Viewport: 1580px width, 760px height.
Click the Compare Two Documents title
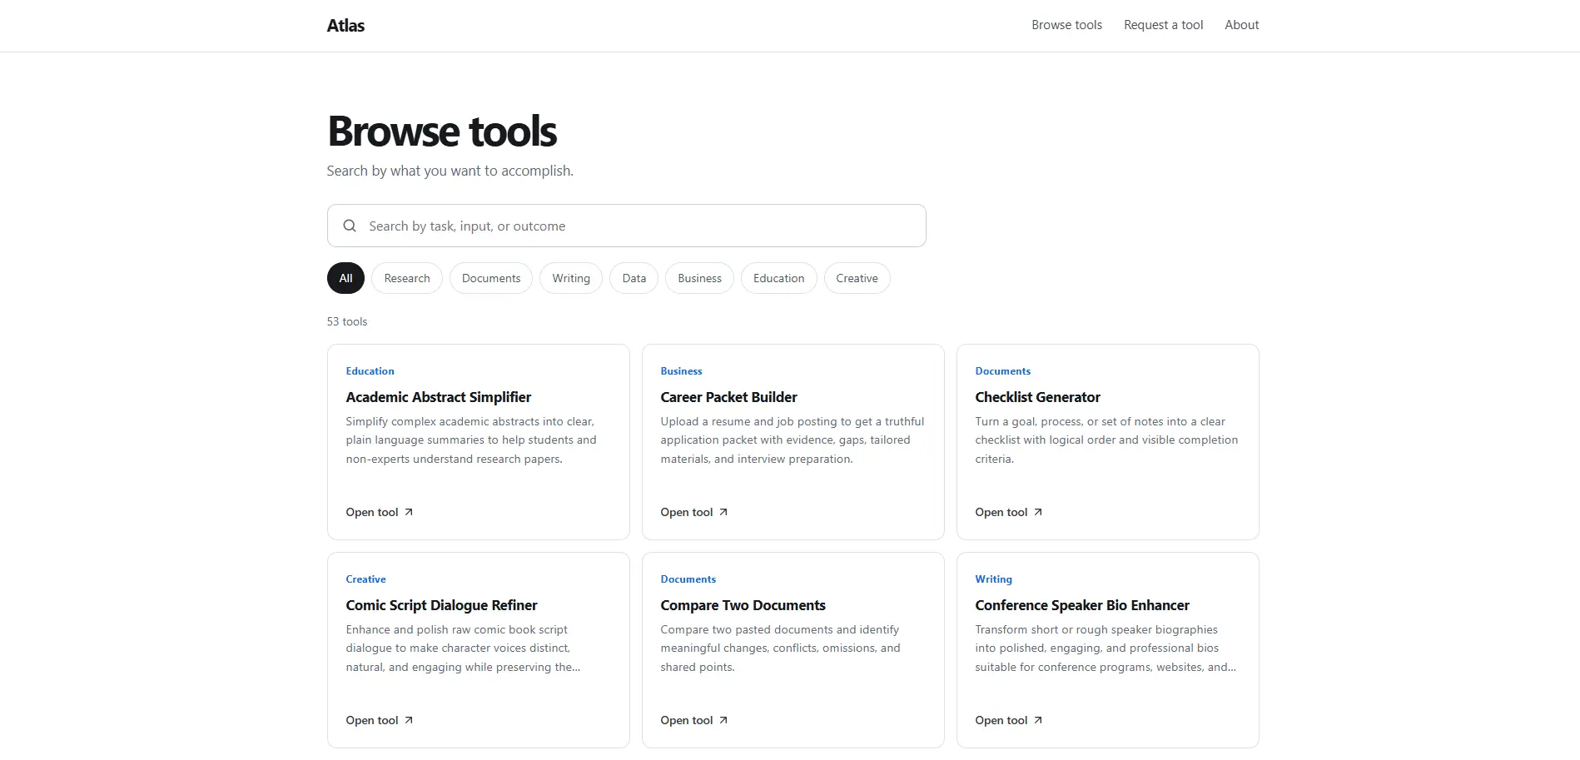click(x=743, y=605)
